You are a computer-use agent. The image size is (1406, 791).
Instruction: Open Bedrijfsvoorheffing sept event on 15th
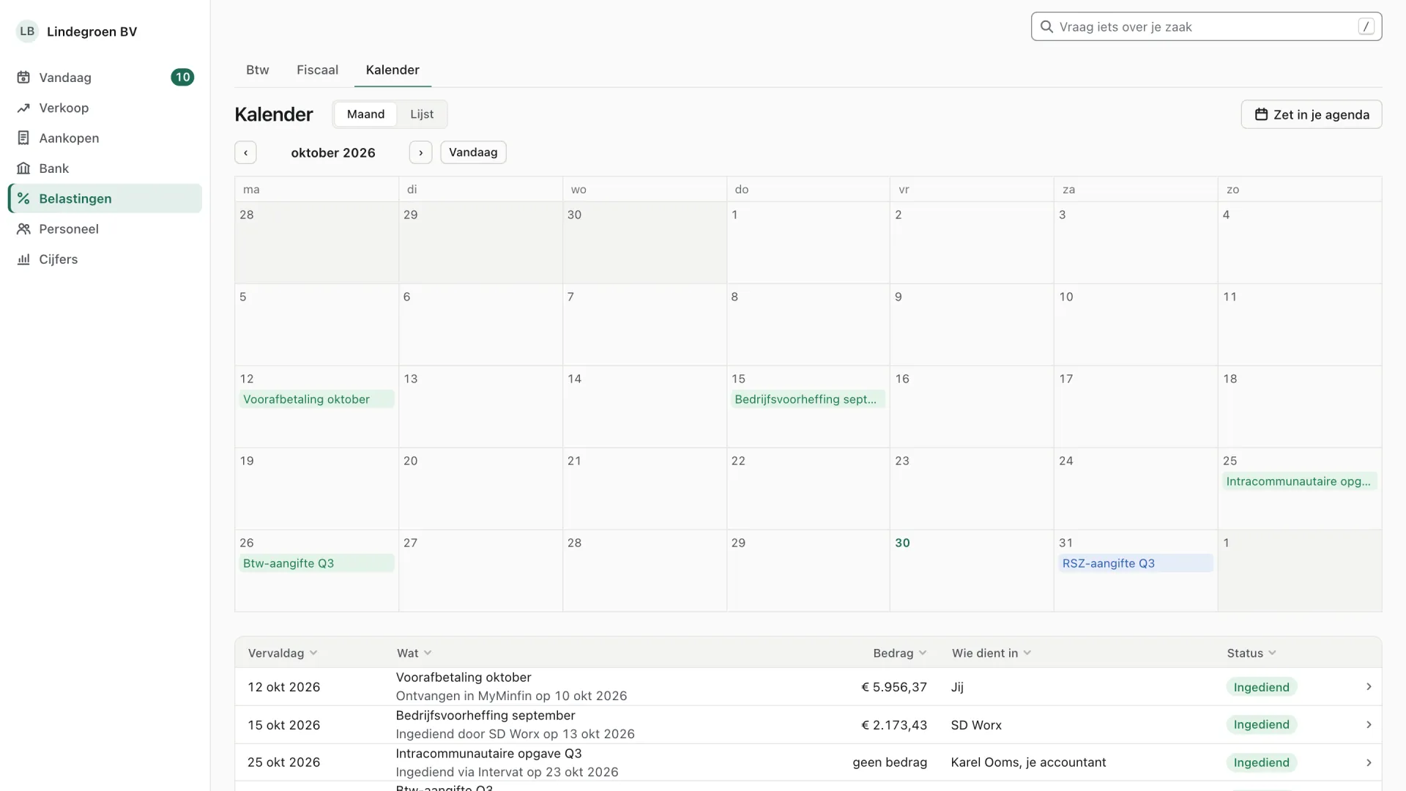click(x=808, y=399)
